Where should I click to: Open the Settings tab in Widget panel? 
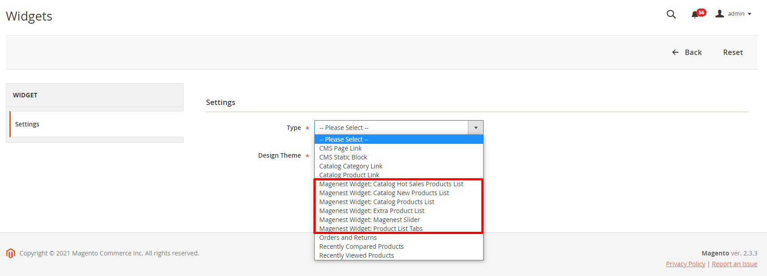[27, 124]
